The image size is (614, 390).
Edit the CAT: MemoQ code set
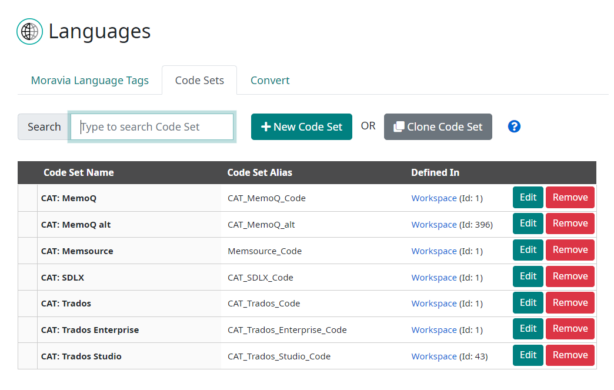pyautogui.click(x=528, y=197)
